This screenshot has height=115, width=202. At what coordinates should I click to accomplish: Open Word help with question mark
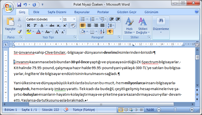(x=197, y=11)
